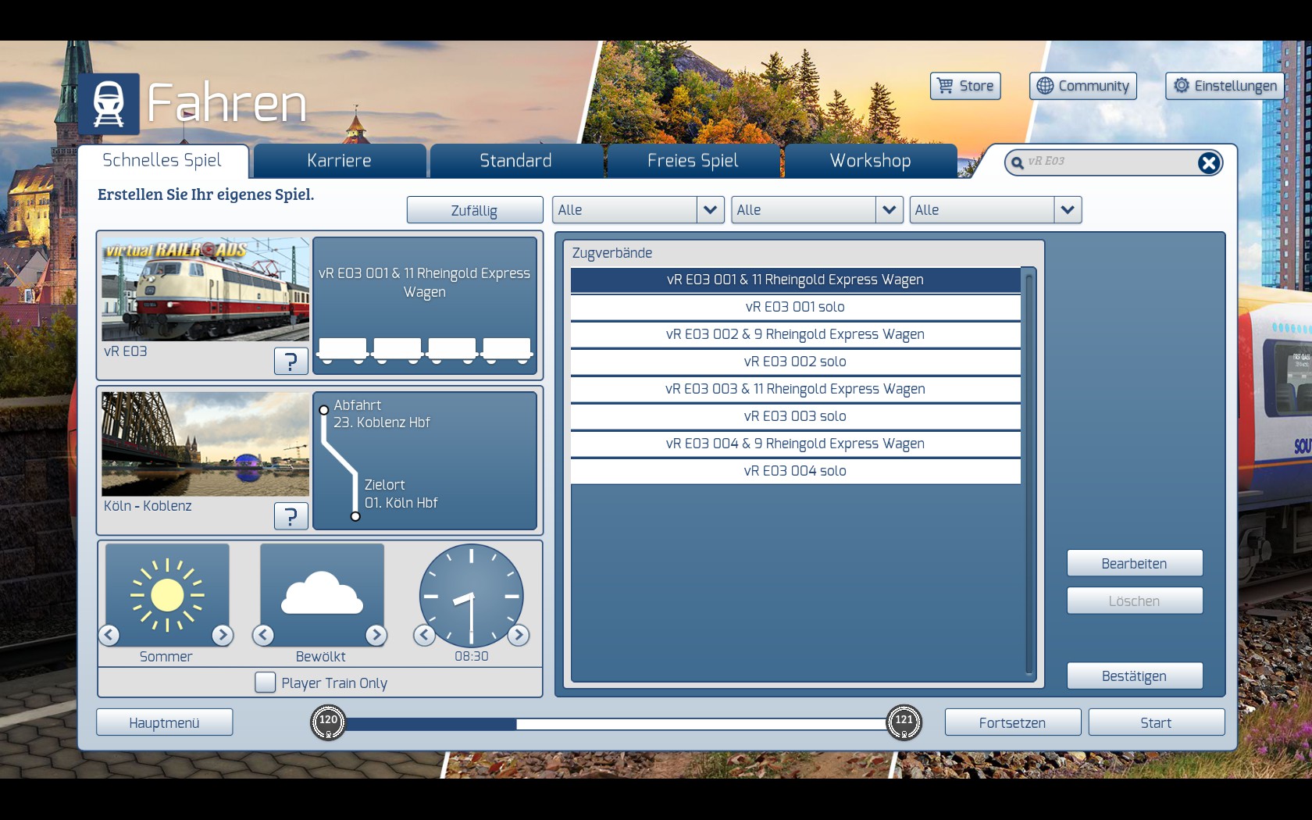Switch to the next season after Sommer
The image size is (1312, 820).
coord(223,635)
